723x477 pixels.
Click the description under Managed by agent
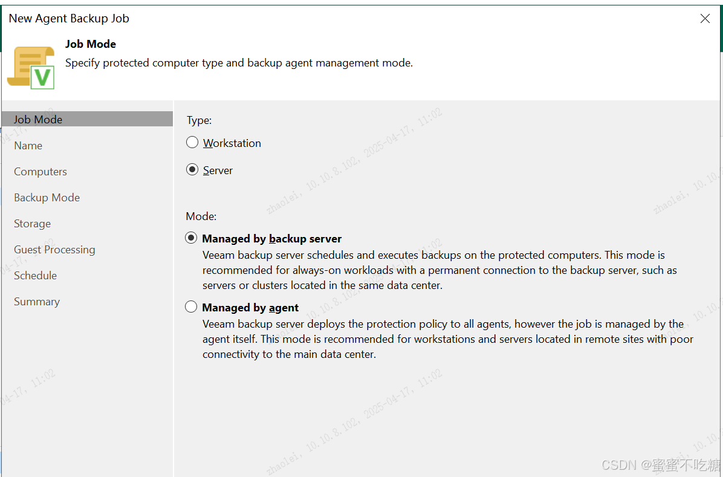[448, 339]
